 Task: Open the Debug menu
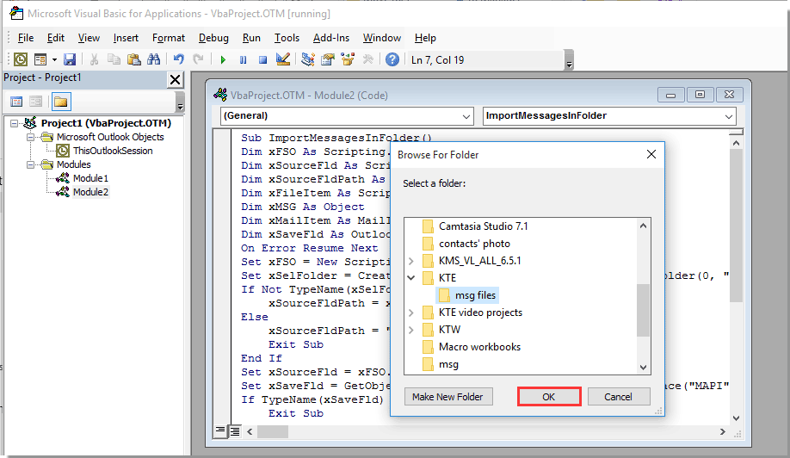coord(213,38)
